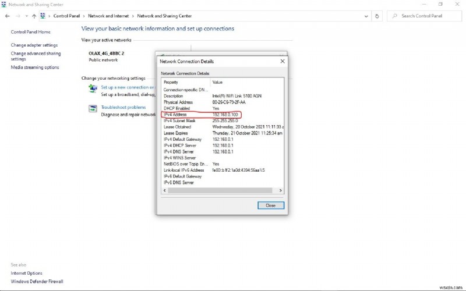466x291 pixels.
Task: Click the search magnifier icon
Action: click(395, 16)
